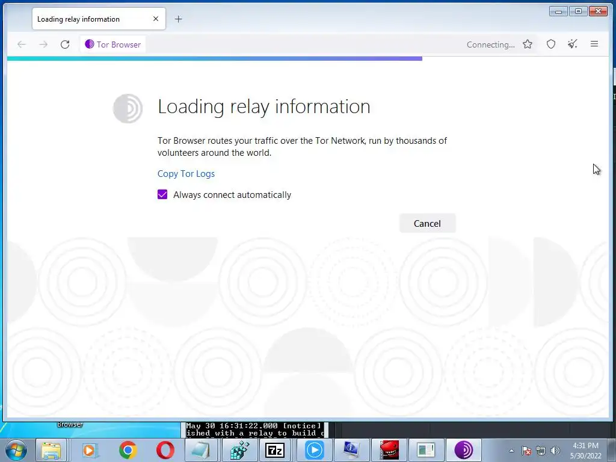Click the Loading relay information heading
Screen dimensions: 616x462
pyautogui.click(x=264, y=106)
